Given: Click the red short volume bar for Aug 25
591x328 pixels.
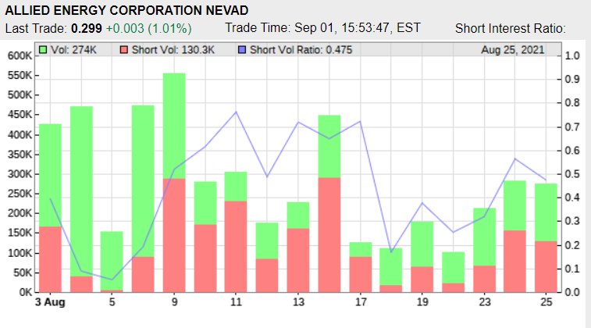Looking at the screenshot, I should (546, 266).
